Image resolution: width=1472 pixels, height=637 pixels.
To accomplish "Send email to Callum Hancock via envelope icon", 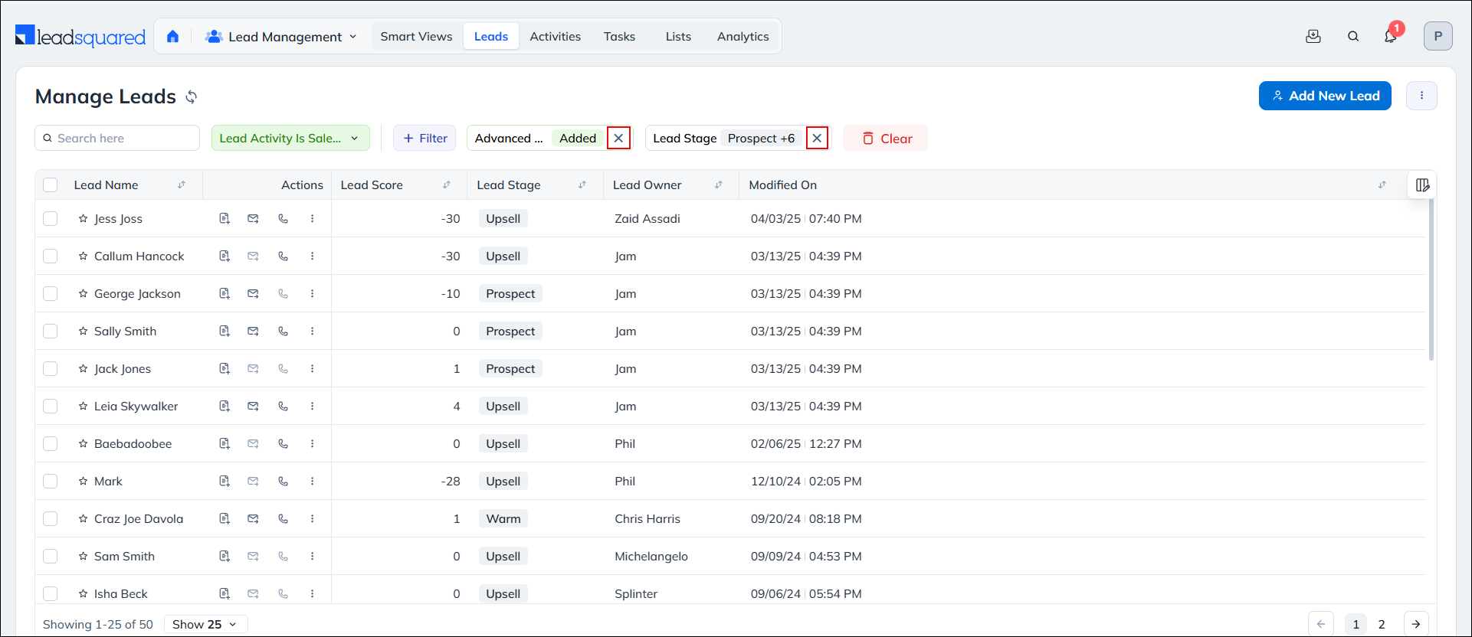I will pyautogui.click(x=253, y=256).
